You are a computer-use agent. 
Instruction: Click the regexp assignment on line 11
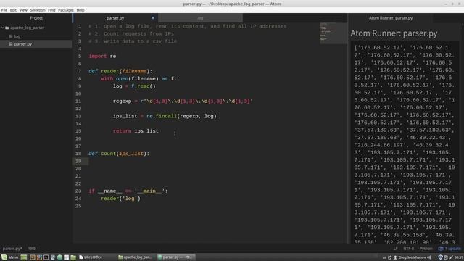click(x=183, y=101)
